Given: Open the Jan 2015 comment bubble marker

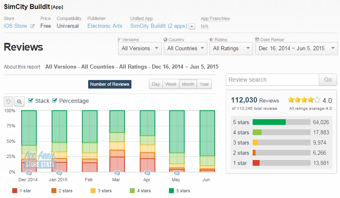Looking at the screenshot, I should tap(59, 173).
